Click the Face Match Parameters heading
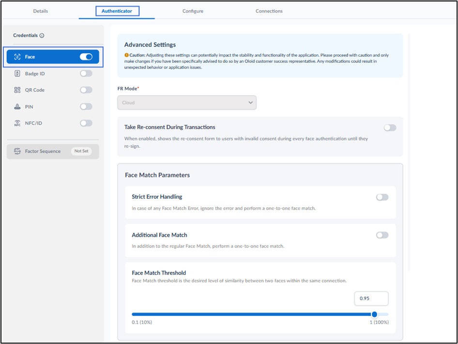The height and width of the screenshot is (344, 458). [x=157, y=175]
